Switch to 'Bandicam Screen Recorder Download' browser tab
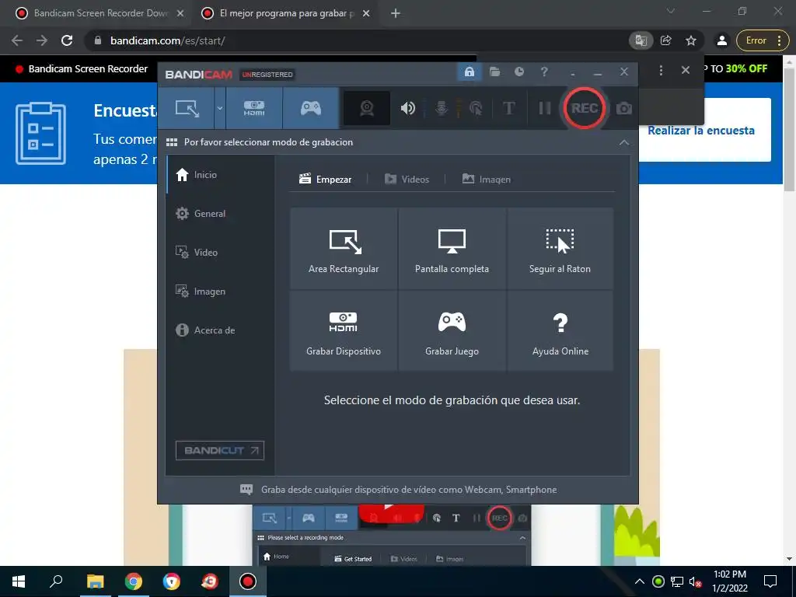The image size is (796, 597). [100, 13]
